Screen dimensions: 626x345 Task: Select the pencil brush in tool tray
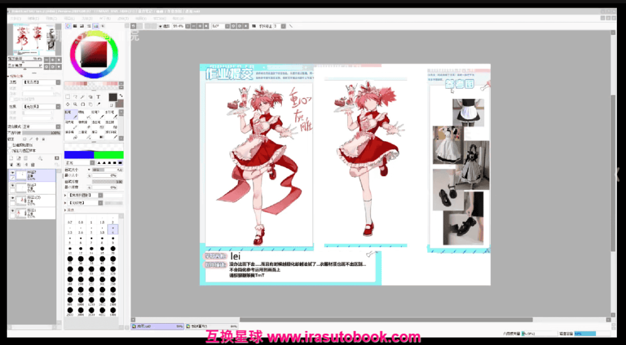(x=71, y=114)
